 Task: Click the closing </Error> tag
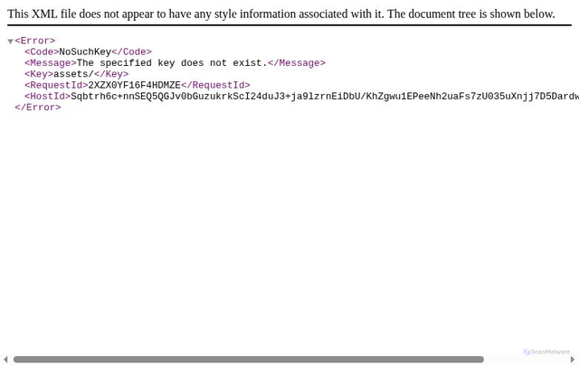38,108
